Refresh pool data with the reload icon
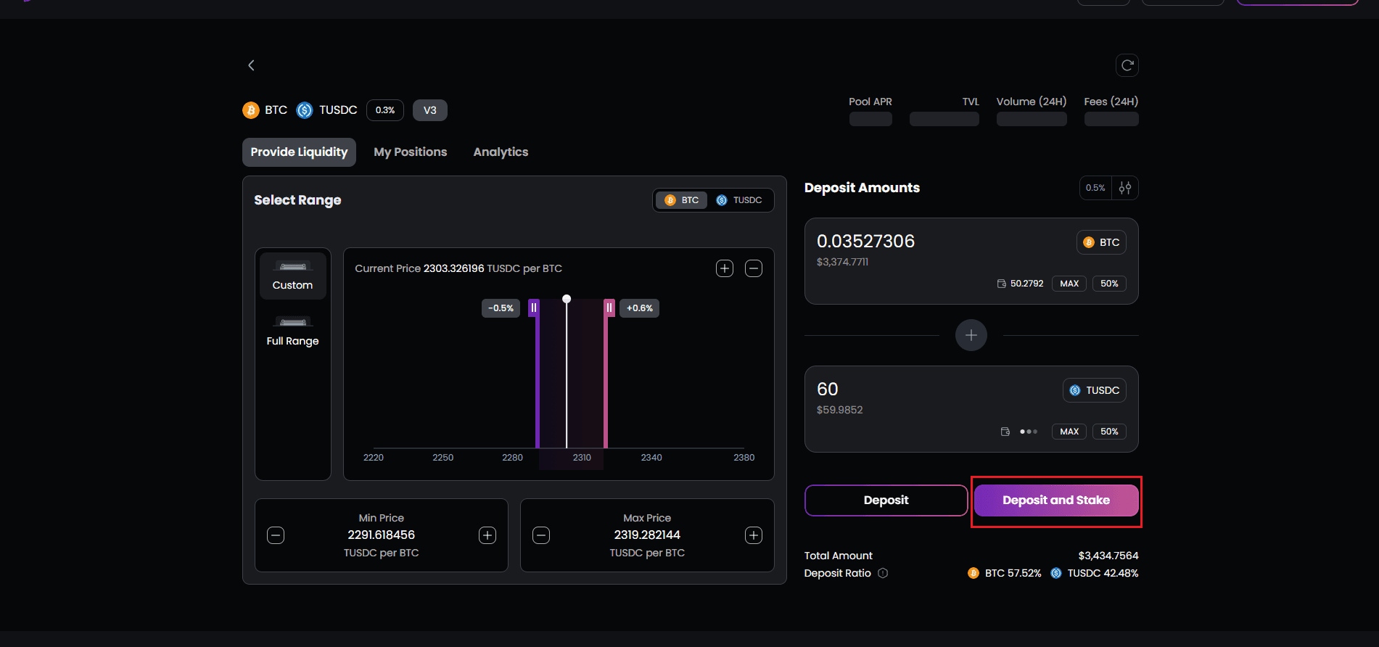Viewport: 1379px width, 647px height. tap(1127, 65)
